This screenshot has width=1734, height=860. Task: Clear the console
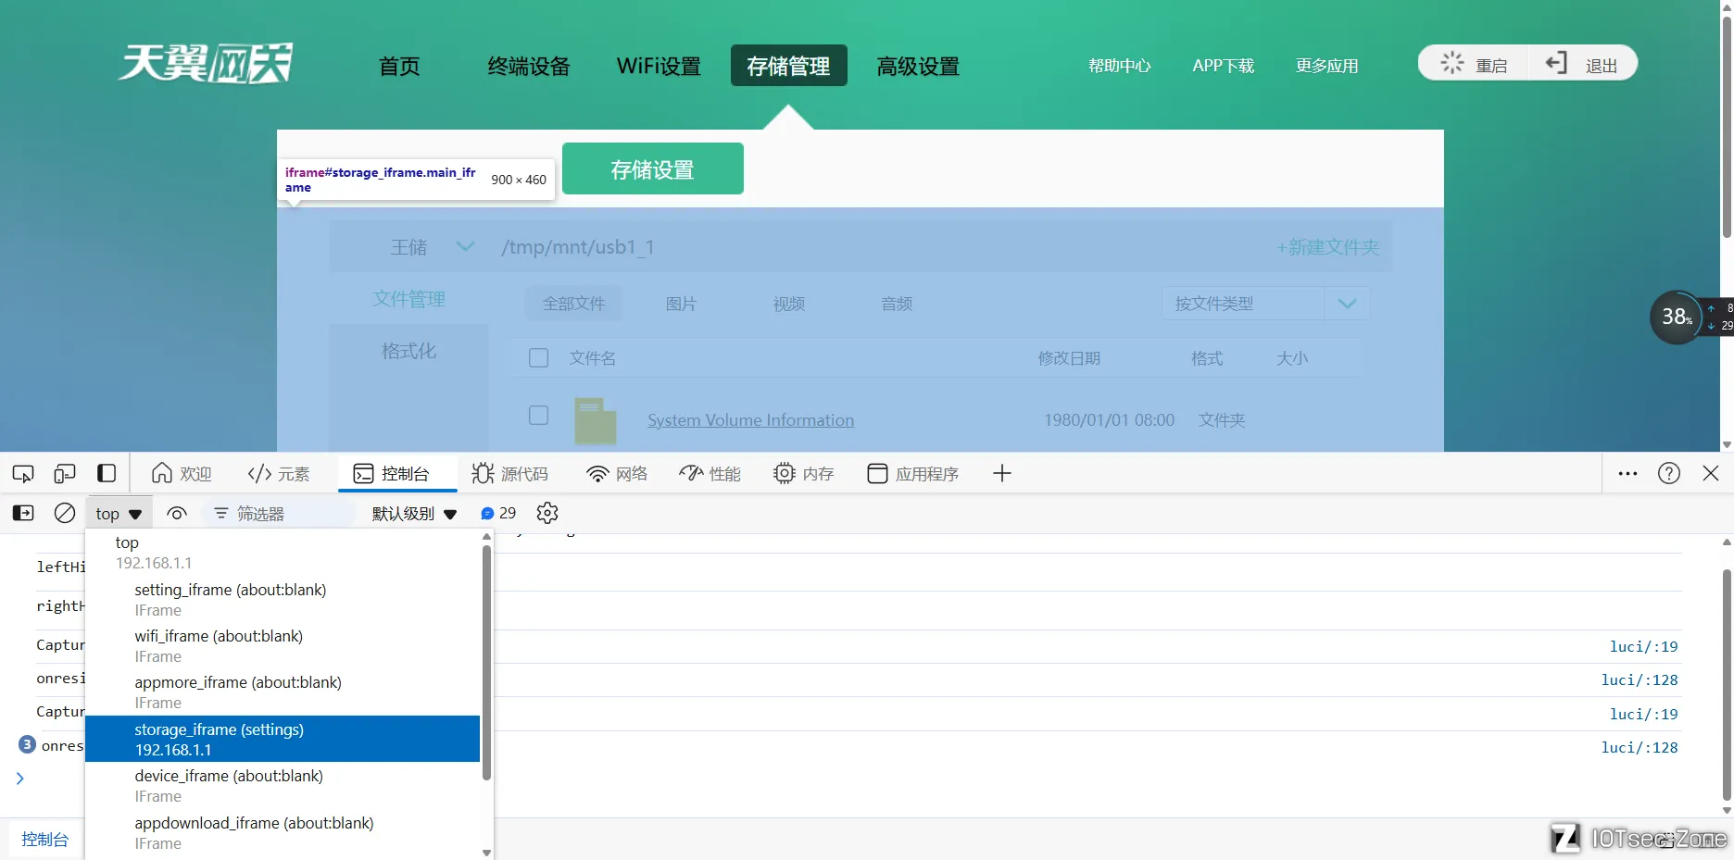point(65,513)
